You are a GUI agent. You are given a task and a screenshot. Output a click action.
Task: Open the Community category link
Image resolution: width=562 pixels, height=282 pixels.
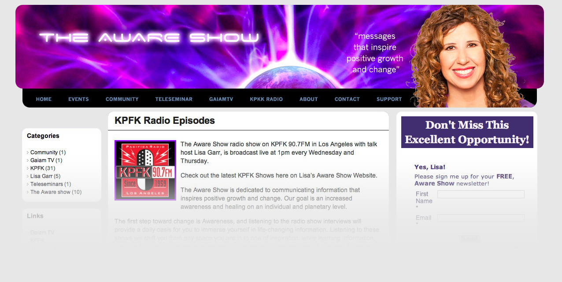coord(44,152)
